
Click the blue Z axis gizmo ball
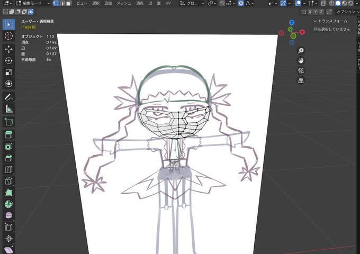292,22
